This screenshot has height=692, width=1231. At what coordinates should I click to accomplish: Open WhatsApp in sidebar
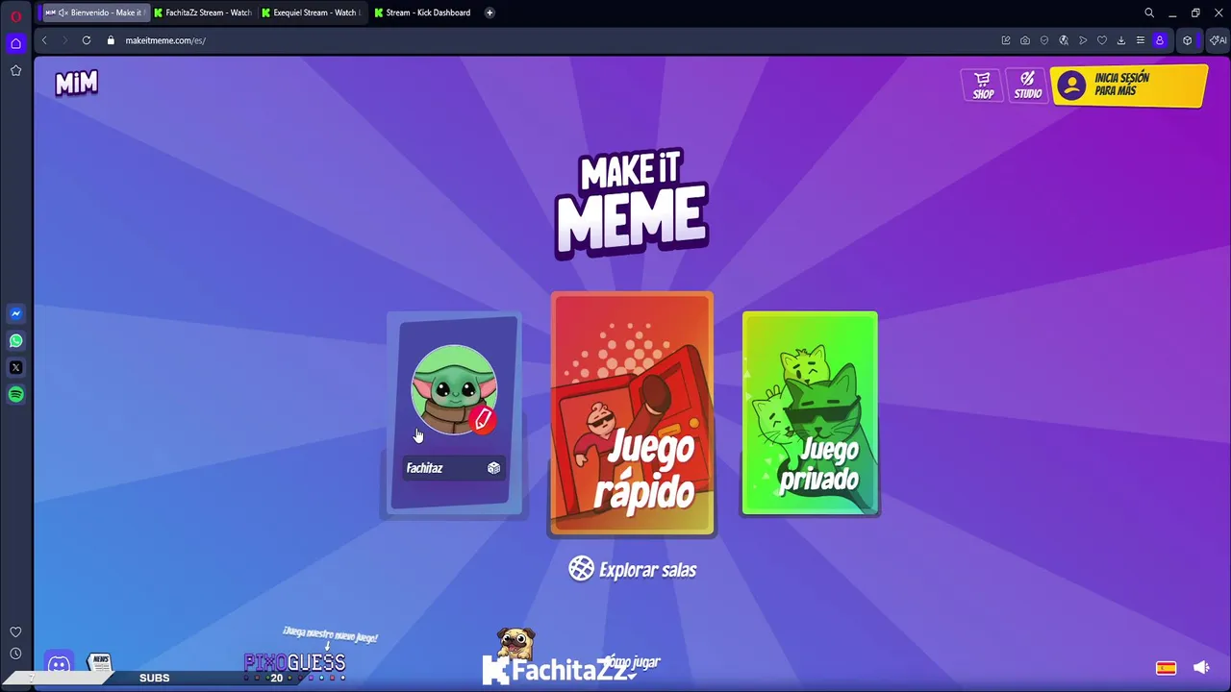pyautogui.click(x=15, y=340)
